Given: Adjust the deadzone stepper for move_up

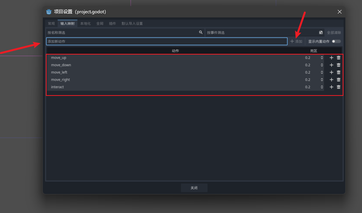Looking at the screenshot, I should click(322, 58).
